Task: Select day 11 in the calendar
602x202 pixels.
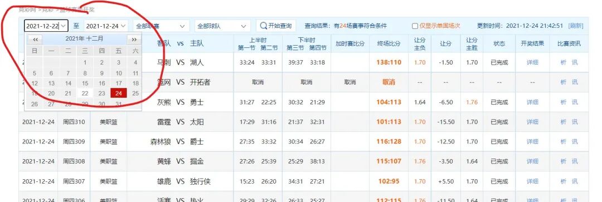Action: pyautogui.click(x=135, y=73)
